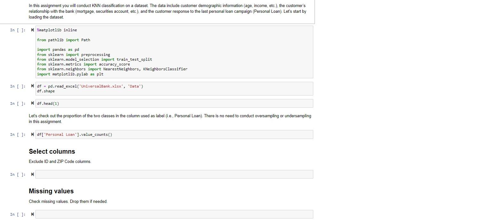
Task: Click the paragraph about class proportion
Action: coord(170,119)
